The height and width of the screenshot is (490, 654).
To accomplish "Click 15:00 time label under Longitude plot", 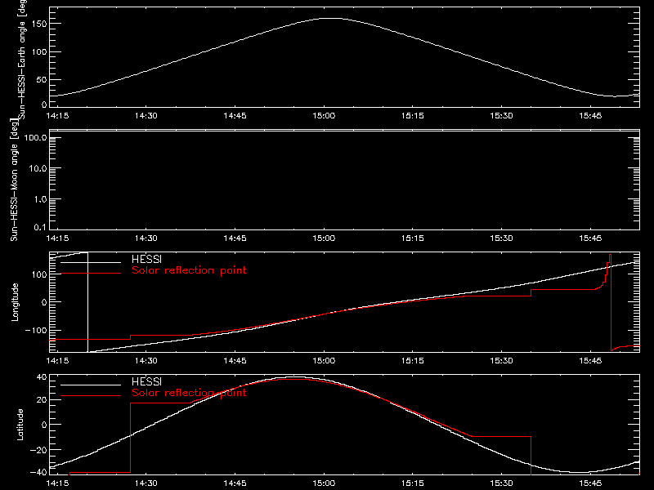I will point(324,361).
